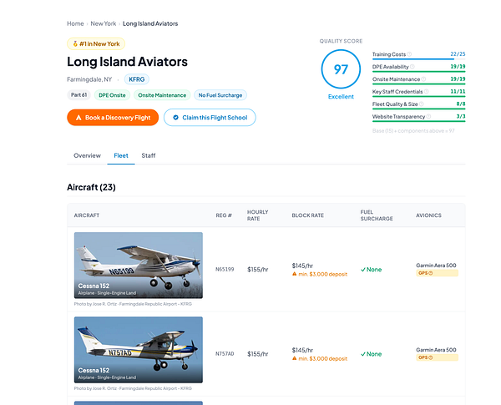The height and width of the screenshot is (405, 501).
Task: Click the KFRG airport code badge
Action: (137, 79)
